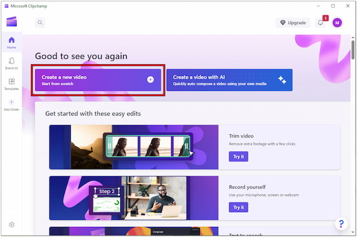Click the scrollbar down arrow
Viewport: 357px width, 237px height.
coord(353,232)
